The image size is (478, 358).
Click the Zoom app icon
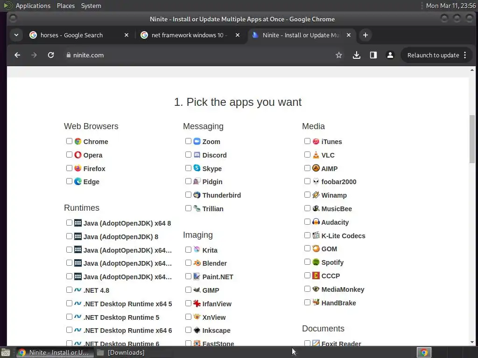[x=197, y=142]
